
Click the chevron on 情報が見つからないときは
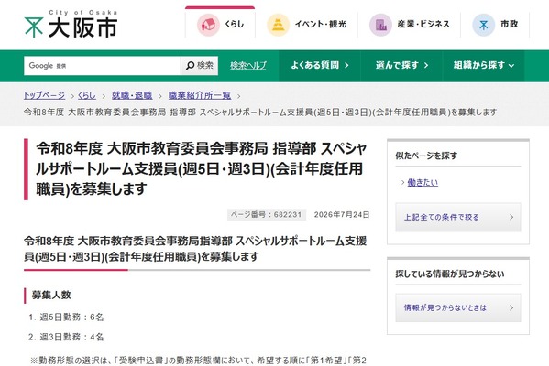pyautogui.click(x=511, y=307)
